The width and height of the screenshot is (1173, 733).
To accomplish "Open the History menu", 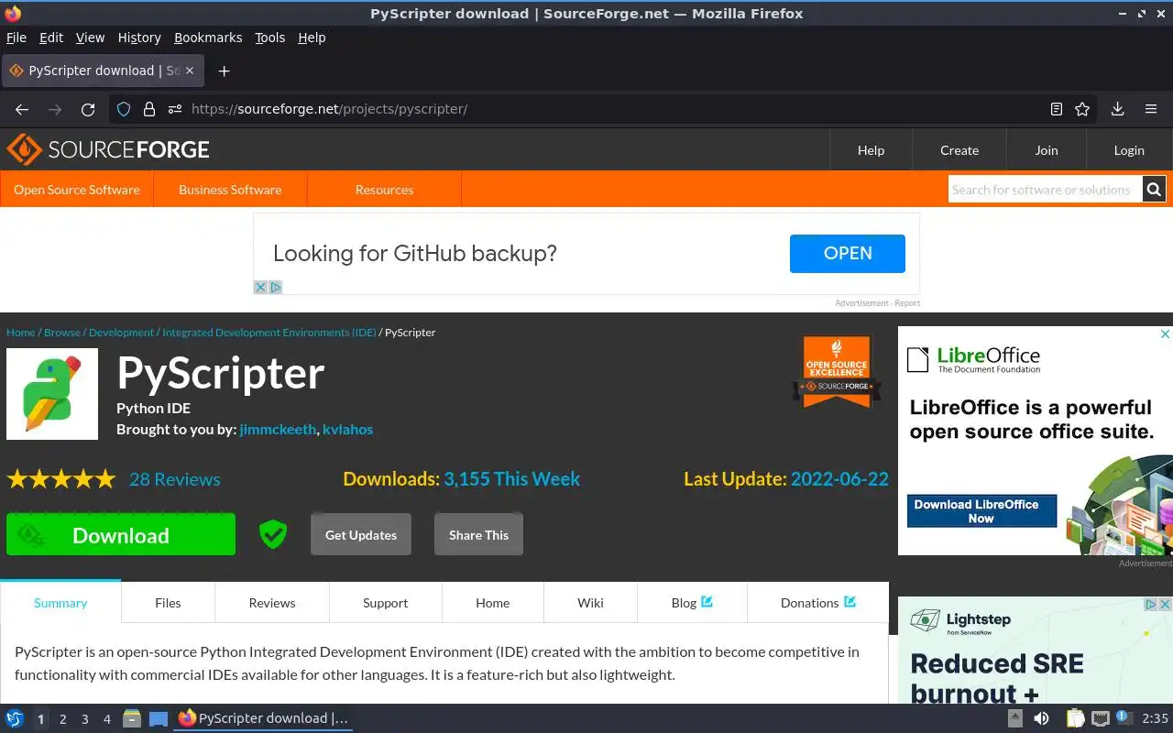I will pyautogui.click(x=139, y=38).
